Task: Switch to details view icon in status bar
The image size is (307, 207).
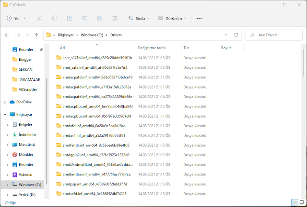Action: 295,202
